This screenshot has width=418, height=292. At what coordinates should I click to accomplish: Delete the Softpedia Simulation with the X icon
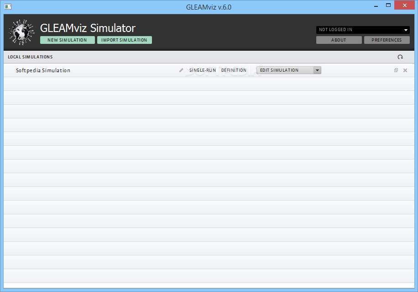coord(405,70)
